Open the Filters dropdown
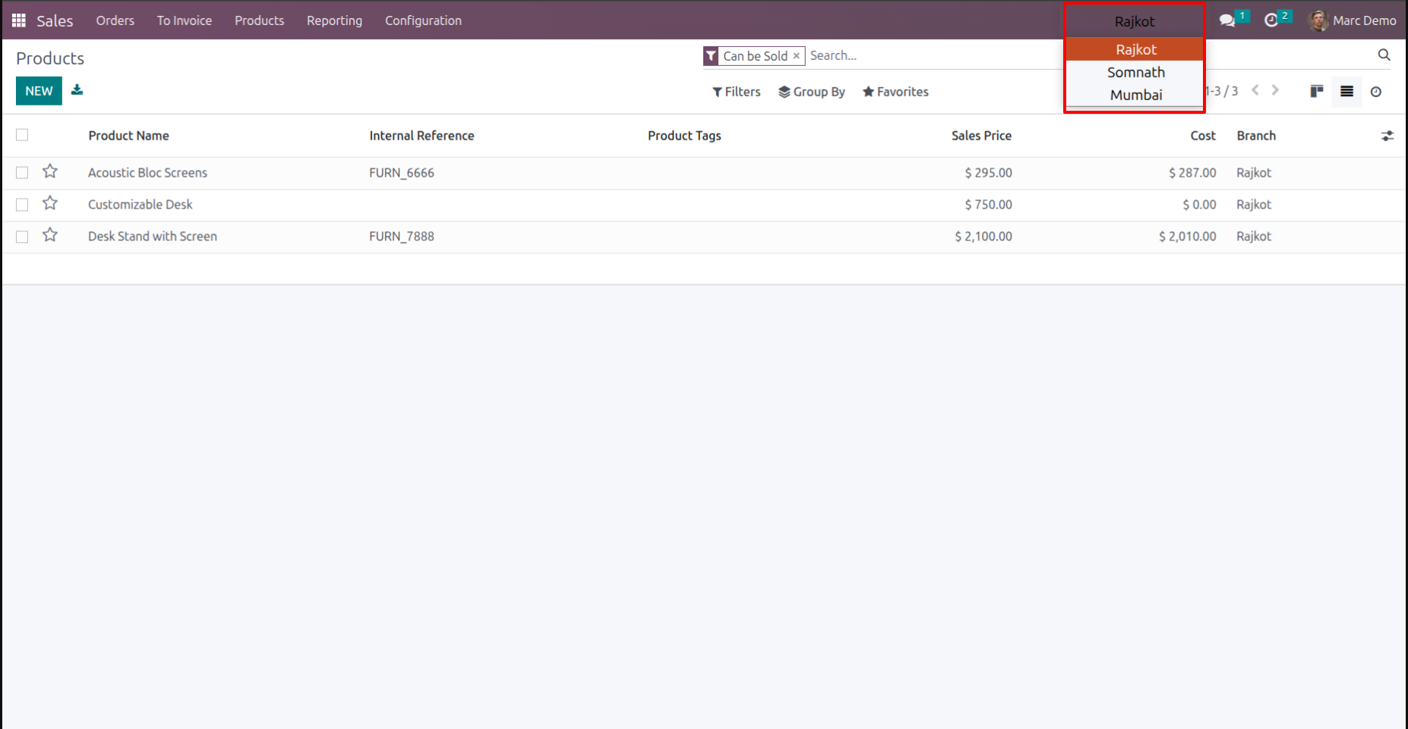 pos(736,92)
